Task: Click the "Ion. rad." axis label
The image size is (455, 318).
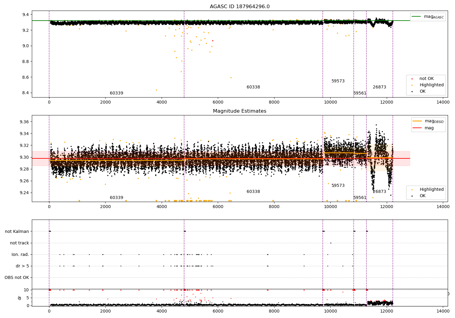Action: [20, 254]
